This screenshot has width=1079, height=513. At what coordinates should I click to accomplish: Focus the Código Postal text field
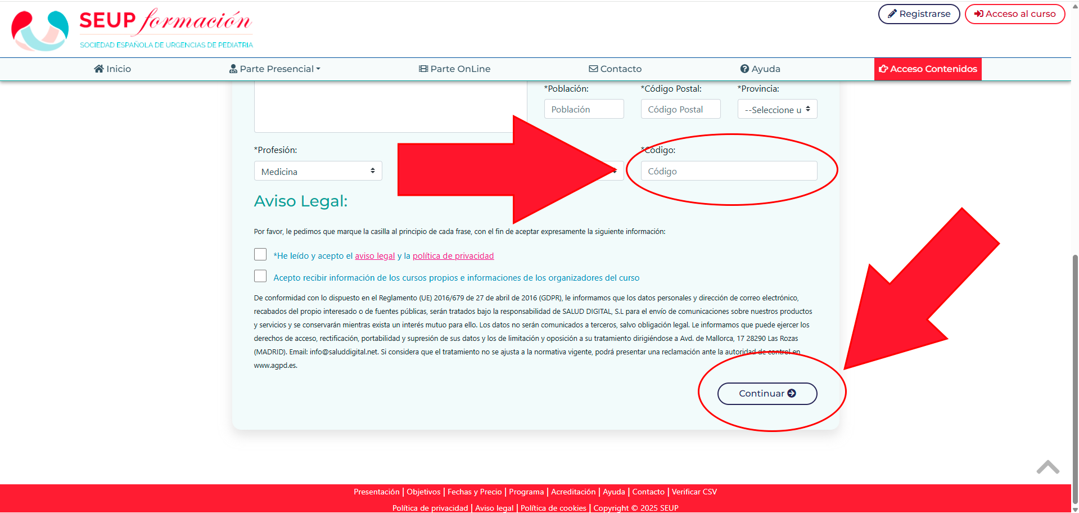pos(680,109)
